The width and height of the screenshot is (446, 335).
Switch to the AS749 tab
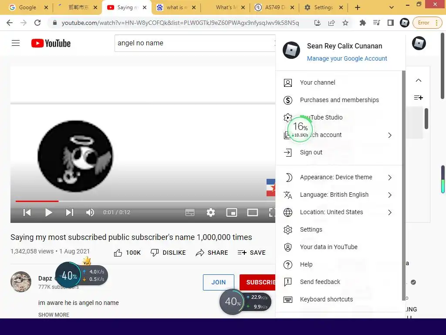point(275,7)
